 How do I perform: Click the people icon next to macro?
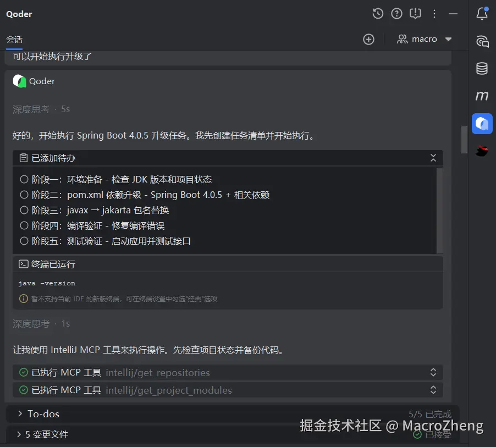(403, 39)
